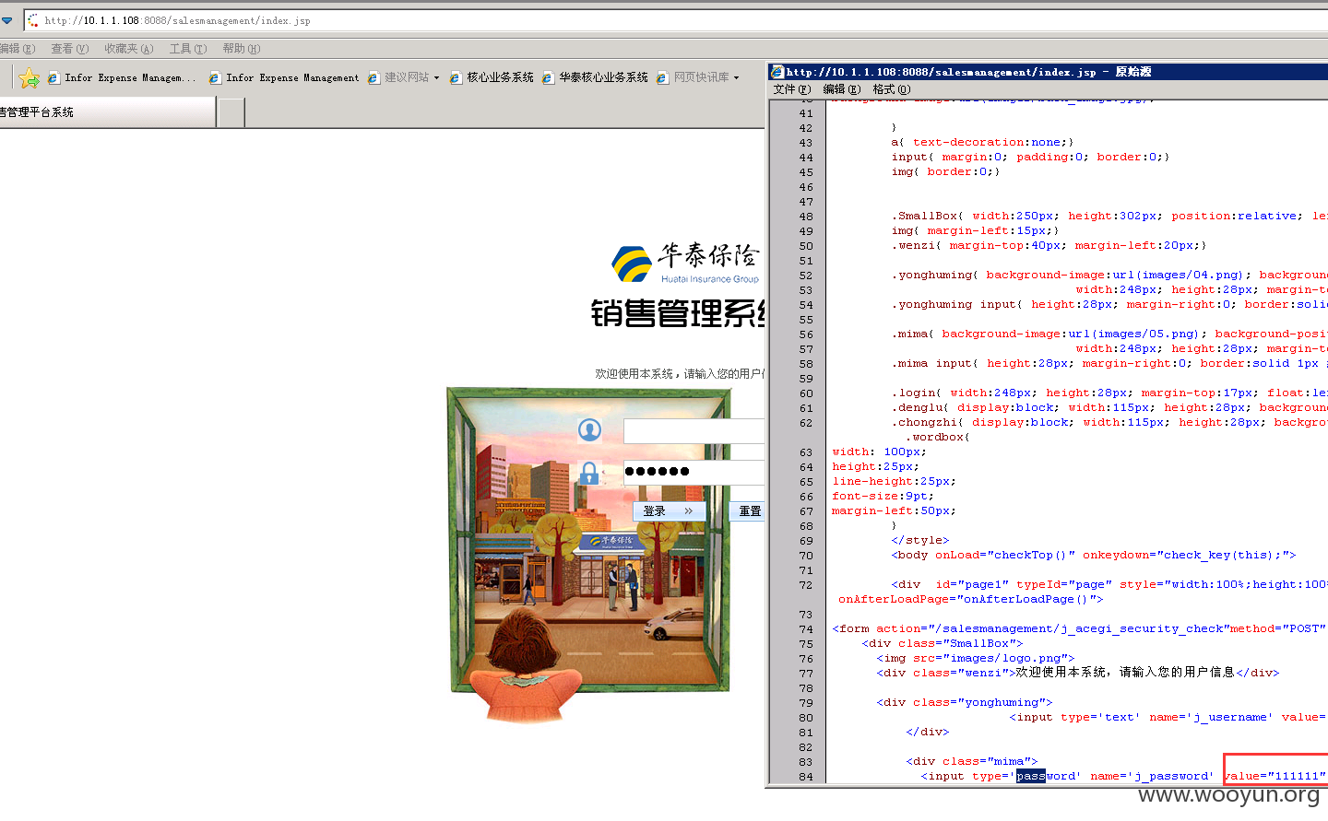Expand the 网页快讯库 dropdown arrow
1328x821 pixels.
pos(736,78)
